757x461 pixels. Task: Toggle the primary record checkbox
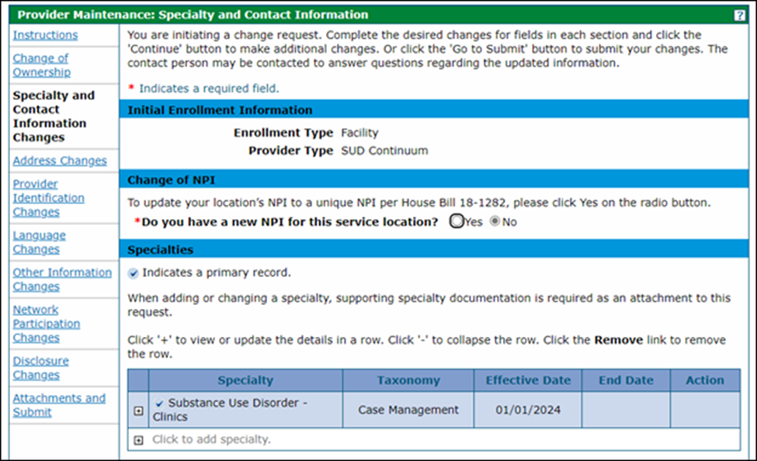pyautogui.click(x=134, y=272)
